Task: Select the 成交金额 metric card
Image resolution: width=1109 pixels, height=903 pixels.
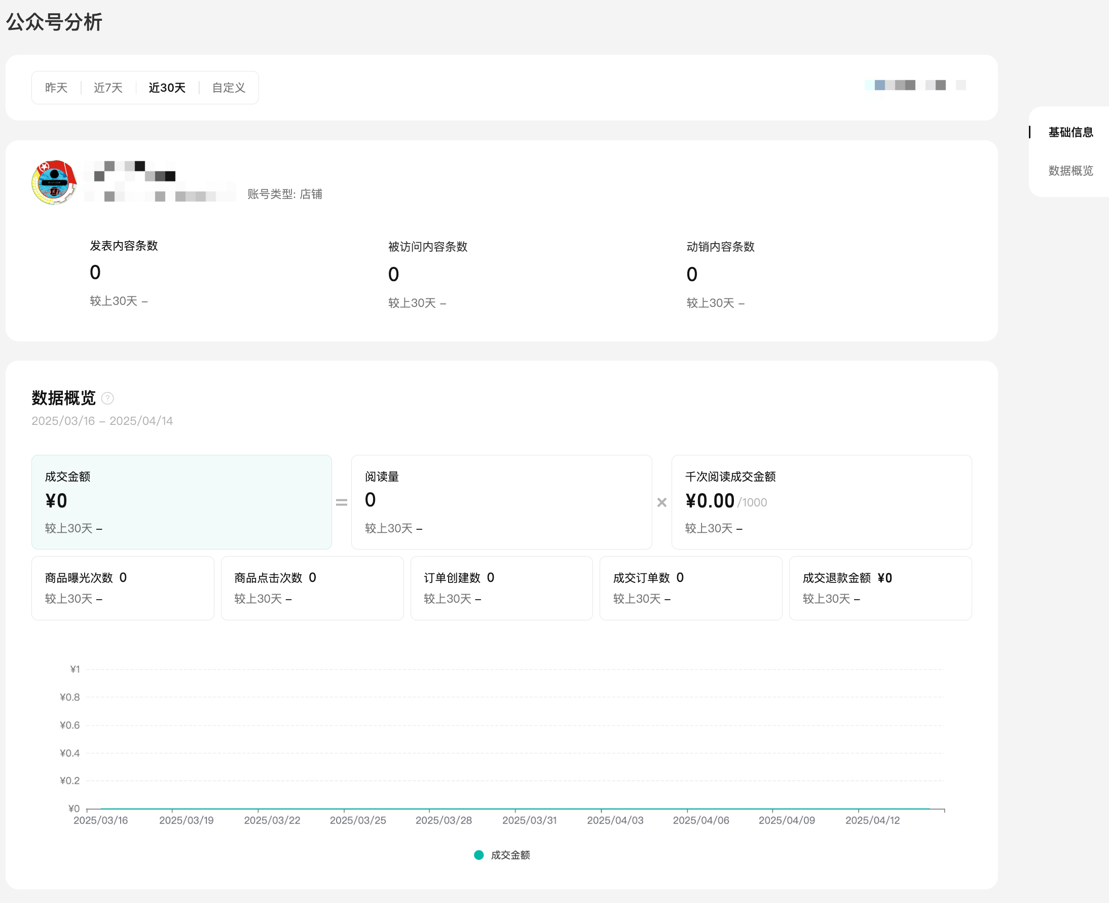Action: 181,502
